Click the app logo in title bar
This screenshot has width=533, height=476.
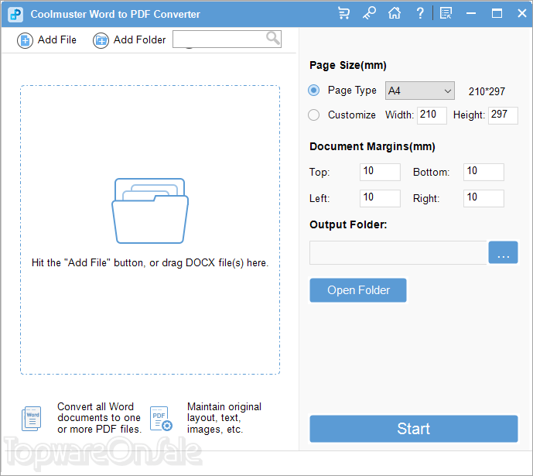(15, 14)
